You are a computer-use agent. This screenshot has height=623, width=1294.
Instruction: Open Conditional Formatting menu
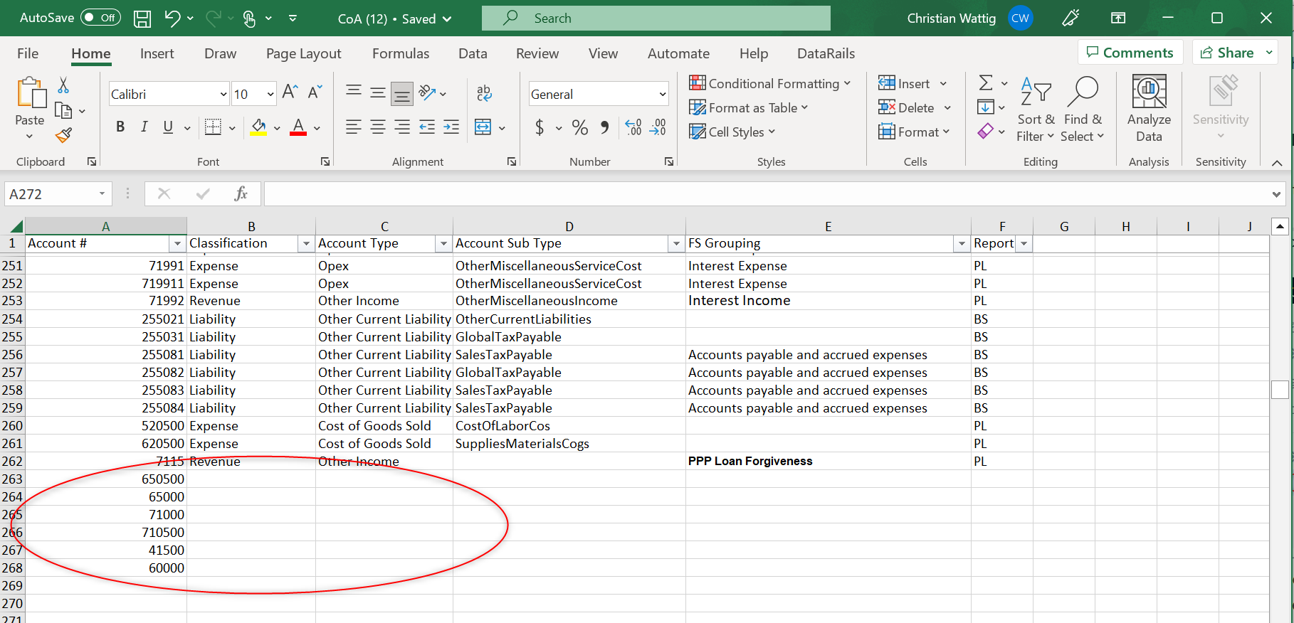pyautogui.click(x=769, y=83)
